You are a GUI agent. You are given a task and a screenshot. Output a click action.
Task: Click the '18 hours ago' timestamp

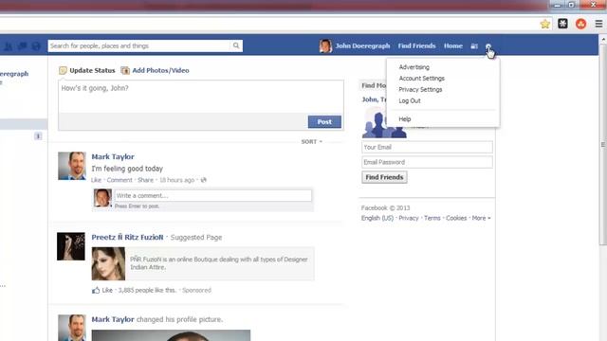(x=177, y=180)
